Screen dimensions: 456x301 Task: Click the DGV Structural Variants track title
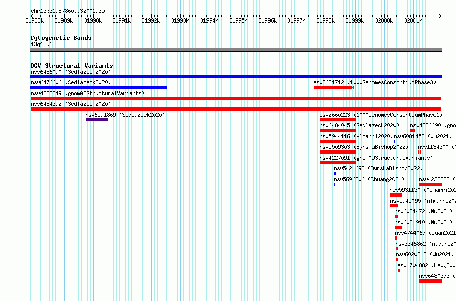pos(72,66)
